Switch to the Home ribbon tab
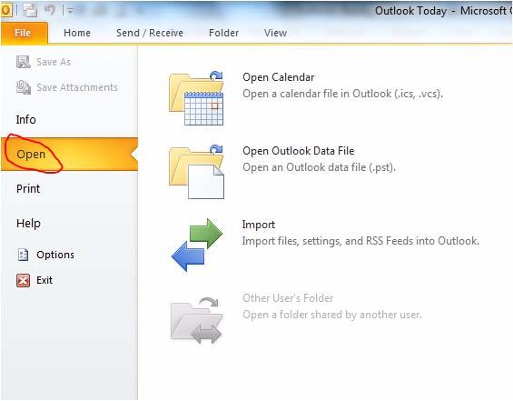 click(77, 33)
